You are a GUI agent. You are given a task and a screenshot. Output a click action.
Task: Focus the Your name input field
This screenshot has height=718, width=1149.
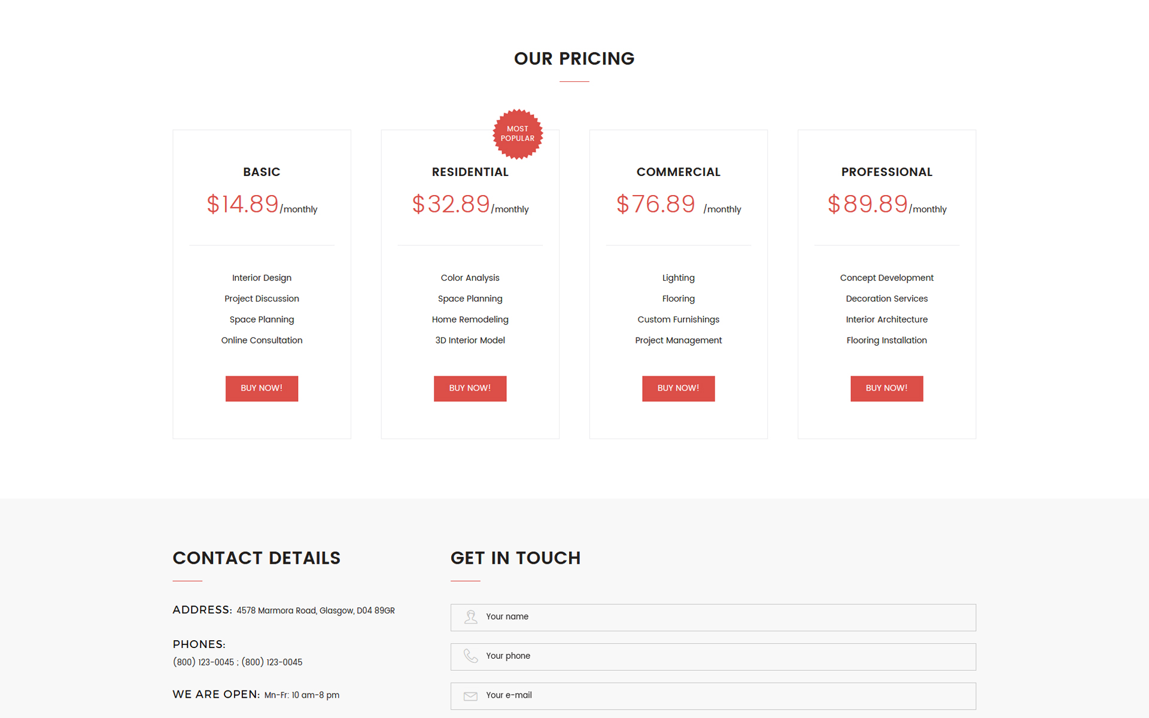[x=713, y=617]
